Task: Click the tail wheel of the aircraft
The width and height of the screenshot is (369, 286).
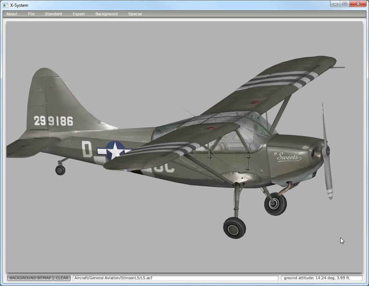Action: [60, 170]
